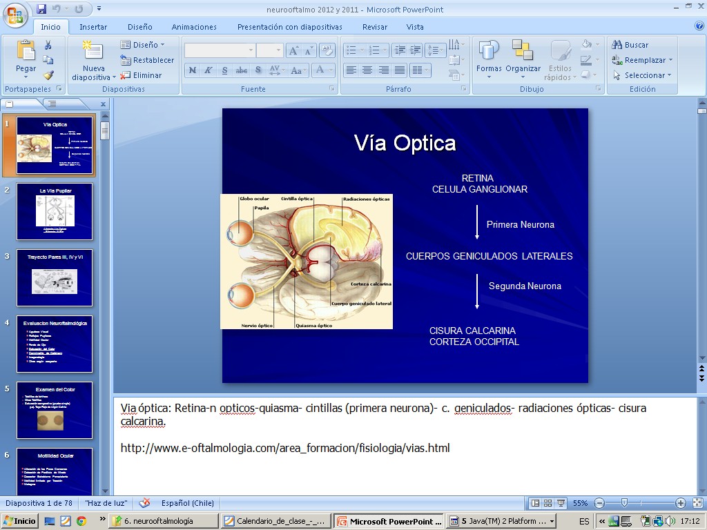Toggle center text alignment
This screenshot has height=530, width=707.
pos(367,70)
